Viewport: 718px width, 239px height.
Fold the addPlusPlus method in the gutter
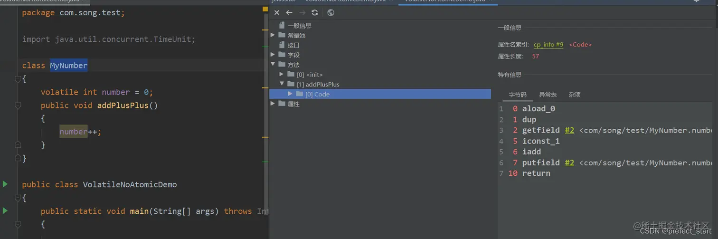click(18, 105)
